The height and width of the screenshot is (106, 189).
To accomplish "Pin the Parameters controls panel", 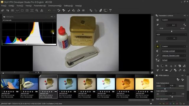I will coord(185,16).
